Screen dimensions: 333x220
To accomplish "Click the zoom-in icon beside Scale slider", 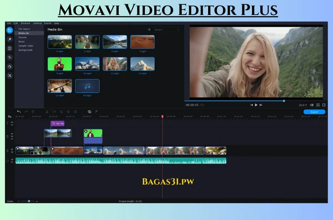I will click(x=37, y=201).
